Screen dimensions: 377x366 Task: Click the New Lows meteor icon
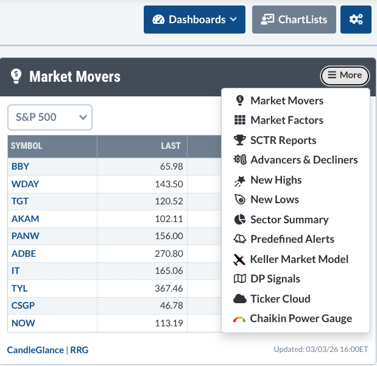[x=240, y=199]
